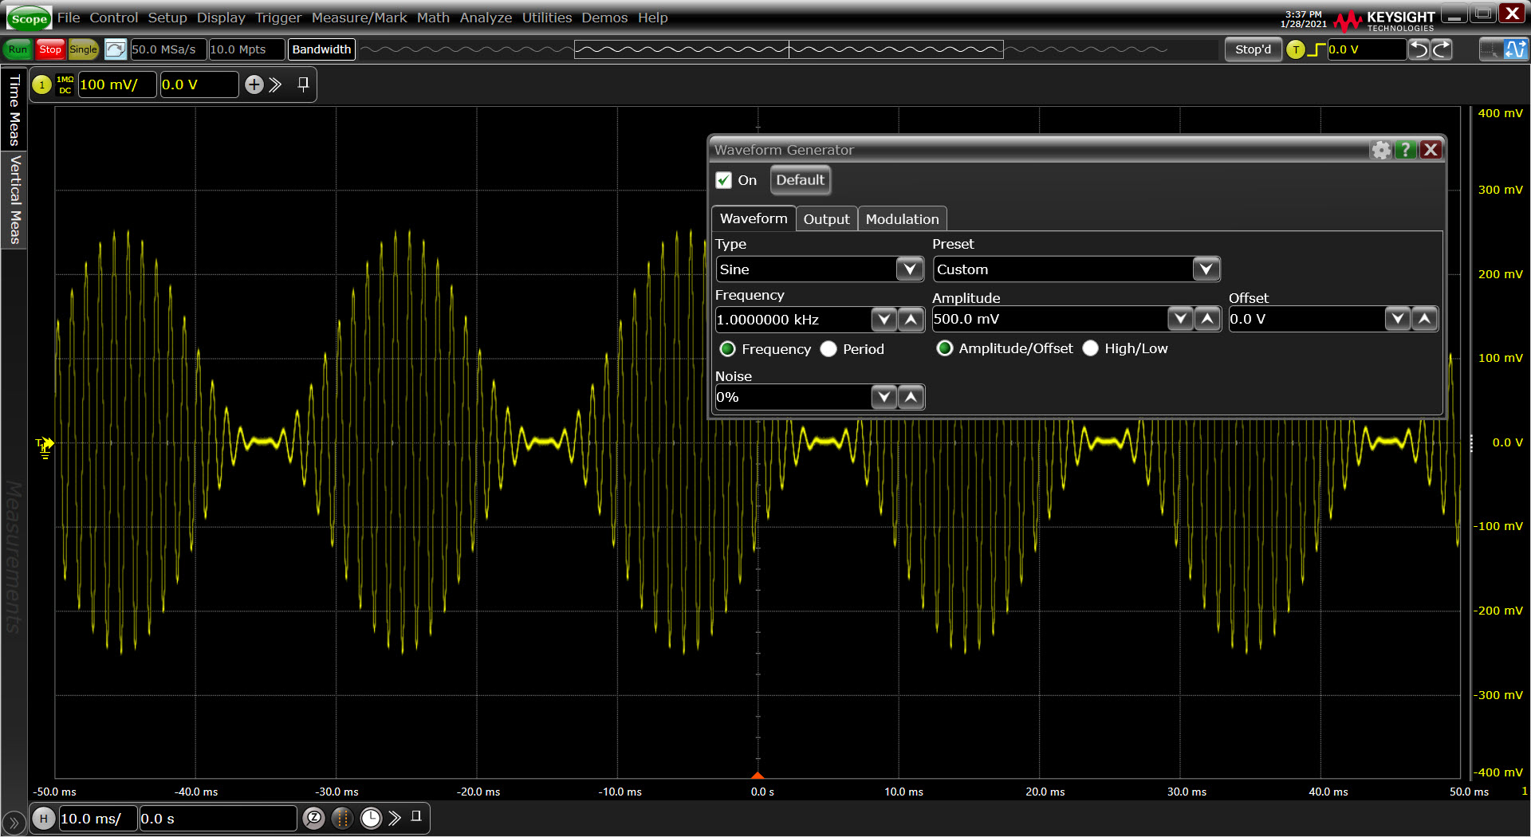Open Waveform Generator settings gear
The height and width of the screenshot is (837, 1531).
pos(1381,150)
